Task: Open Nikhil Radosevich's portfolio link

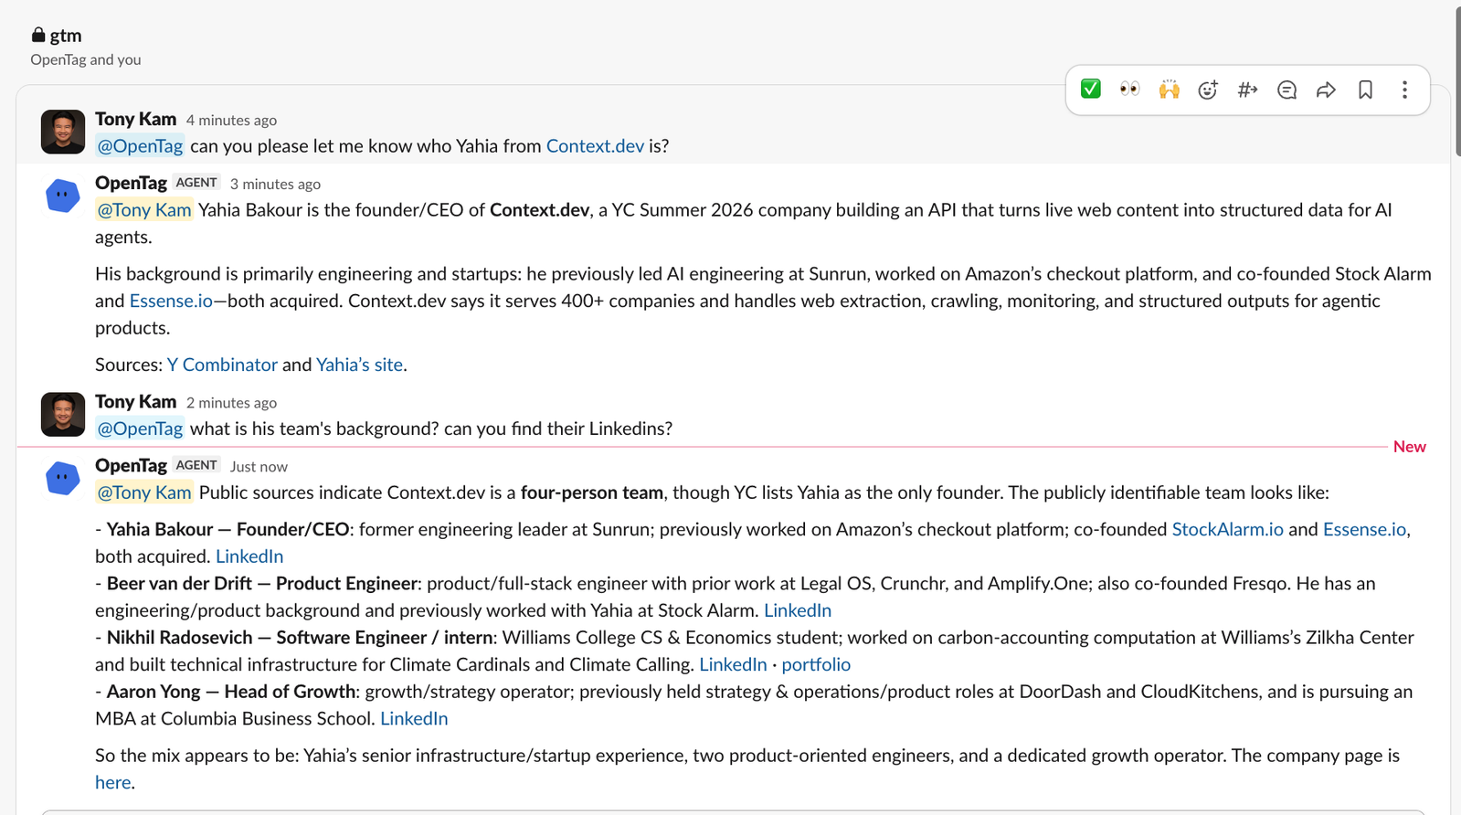Action: [x=816, y=664]
